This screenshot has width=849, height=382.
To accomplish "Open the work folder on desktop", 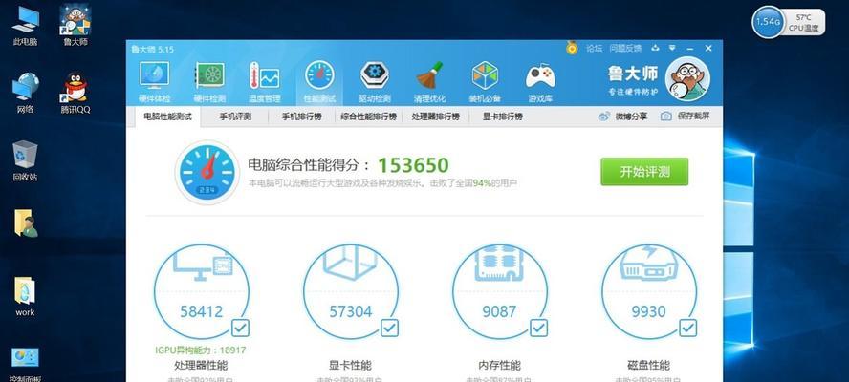I will point(25,296).
